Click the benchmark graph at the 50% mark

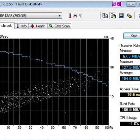(53, 82)
